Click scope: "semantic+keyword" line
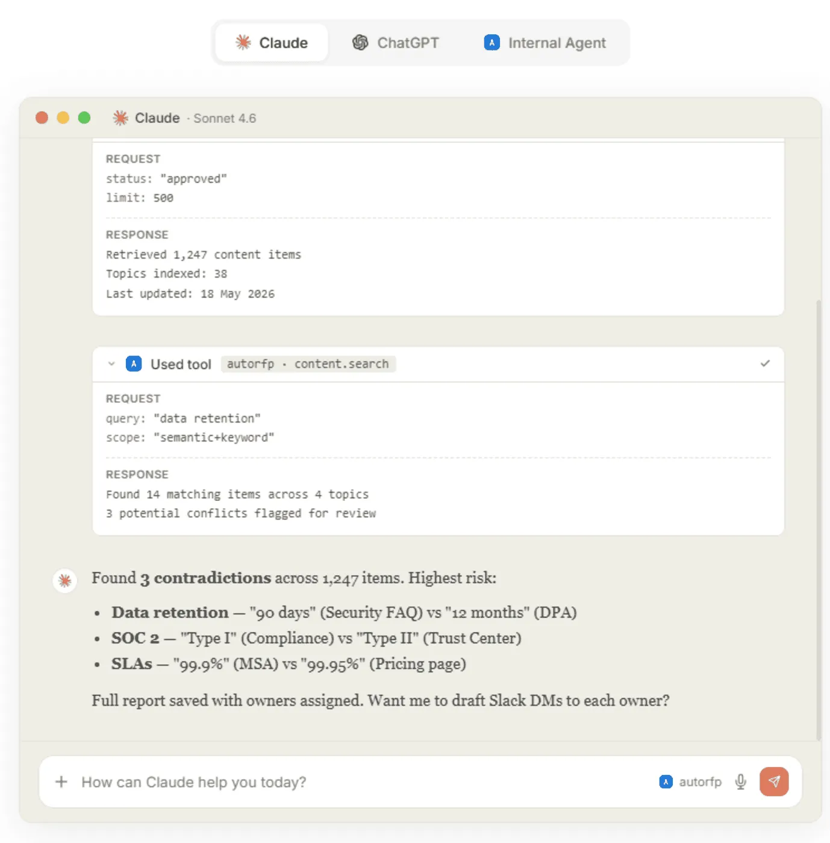 [x=190, y=438]
